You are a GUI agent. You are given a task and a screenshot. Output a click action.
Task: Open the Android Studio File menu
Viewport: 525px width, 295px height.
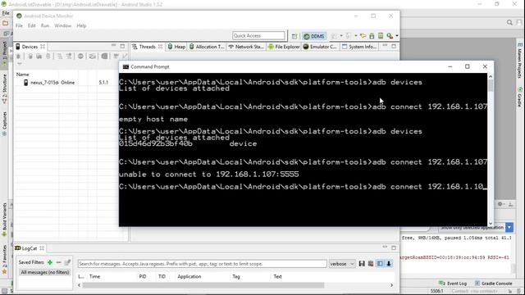[6, 13]
